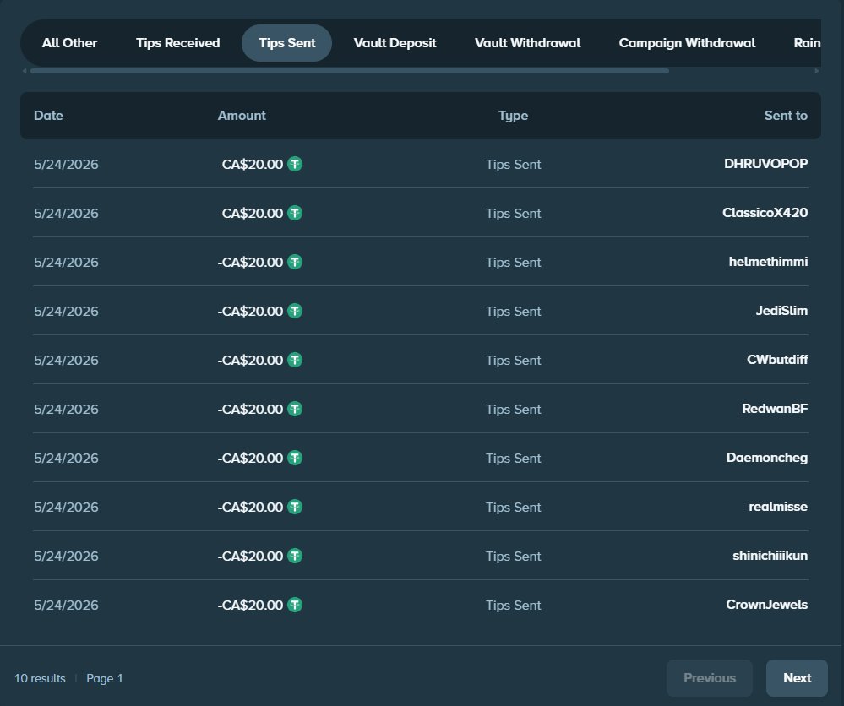
Task: Open RedwanBF user profile
Action: tap(775, 409)
